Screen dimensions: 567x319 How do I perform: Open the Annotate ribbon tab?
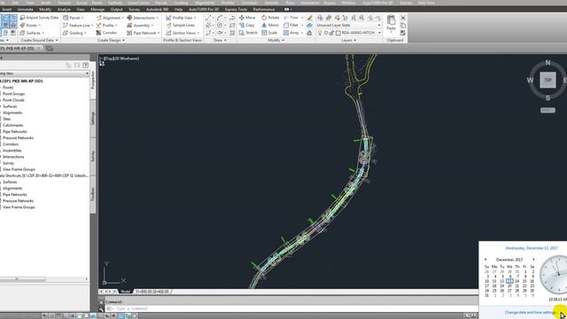click(x=26, y=10)
